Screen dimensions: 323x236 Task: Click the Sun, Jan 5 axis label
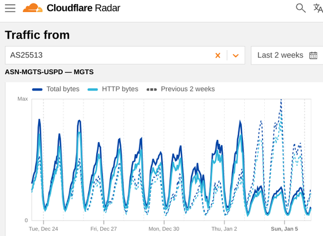(x=284, y=229)
